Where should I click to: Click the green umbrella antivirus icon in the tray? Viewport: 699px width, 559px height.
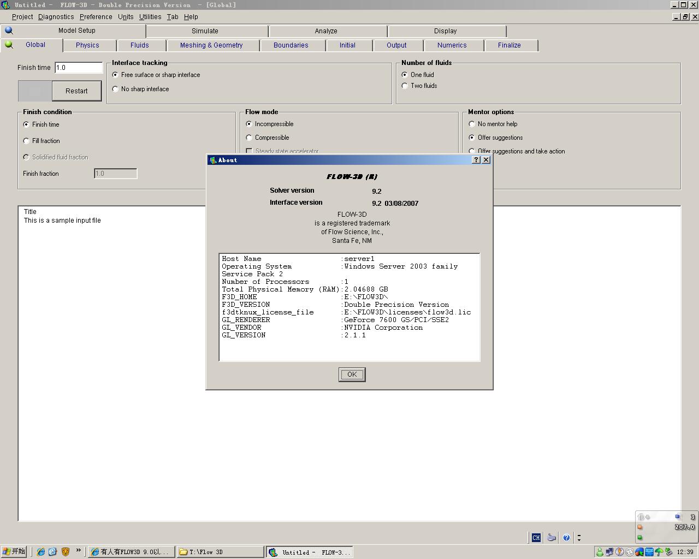point(659,551)
